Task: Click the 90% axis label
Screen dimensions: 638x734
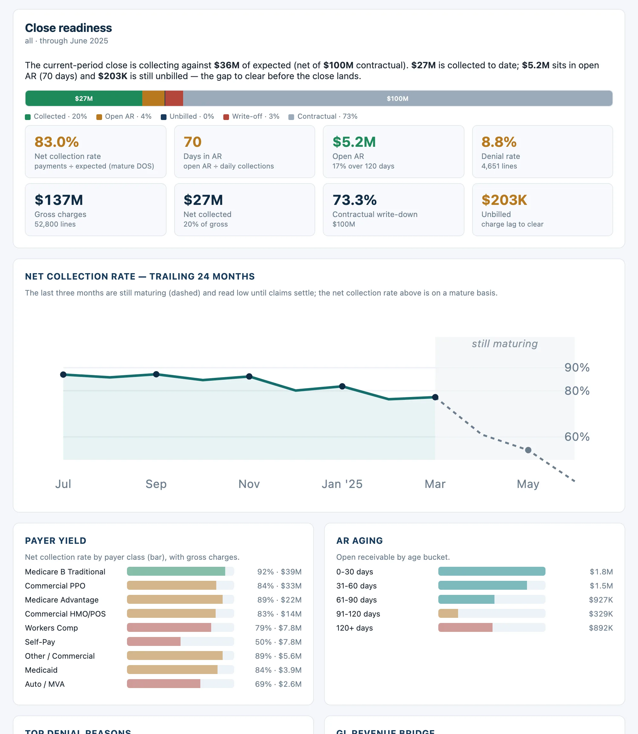Action: click(x=577, y=368)
